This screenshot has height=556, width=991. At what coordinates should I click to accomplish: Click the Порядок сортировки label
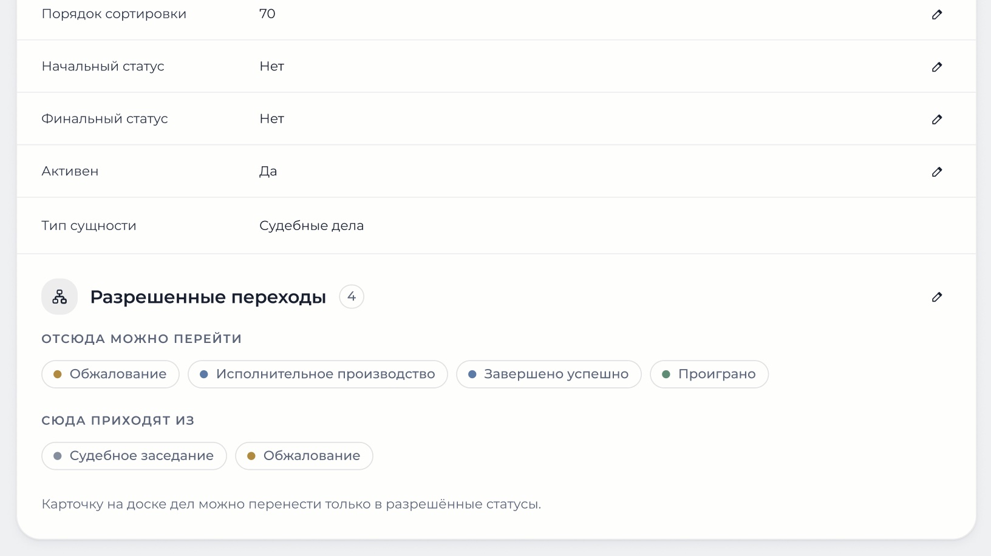(114, 14)
